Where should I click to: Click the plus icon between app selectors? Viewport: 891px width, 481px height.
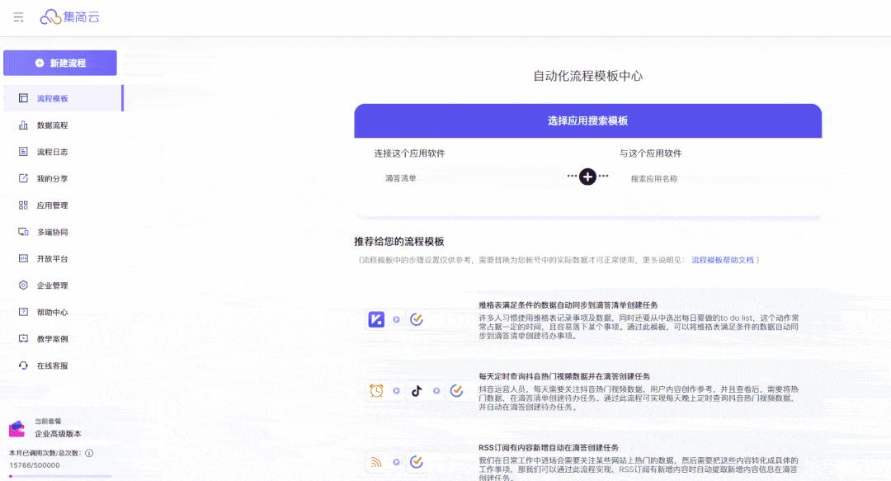[587, 176]
